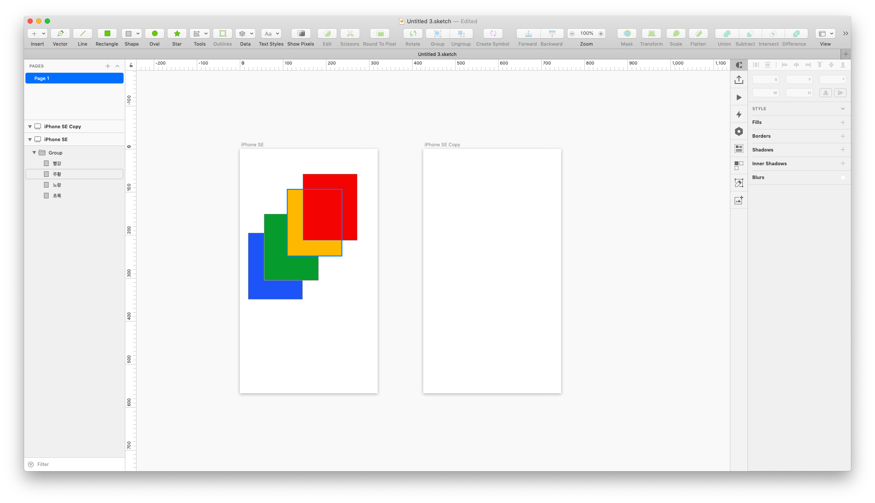Click the Line tool icon

pos(83,34)
